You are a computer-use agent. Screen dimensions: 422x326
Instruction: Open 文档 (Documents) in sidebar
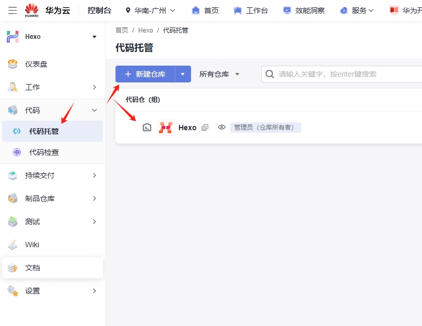[x=33, y=268]
